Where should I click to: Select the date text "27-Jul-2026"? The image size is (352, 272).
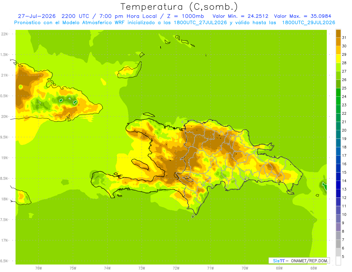(36, 16)
